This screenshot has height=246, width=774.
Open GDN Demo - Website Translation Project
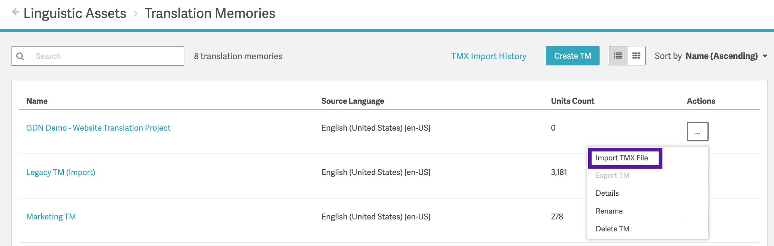(x=98, y=128)
